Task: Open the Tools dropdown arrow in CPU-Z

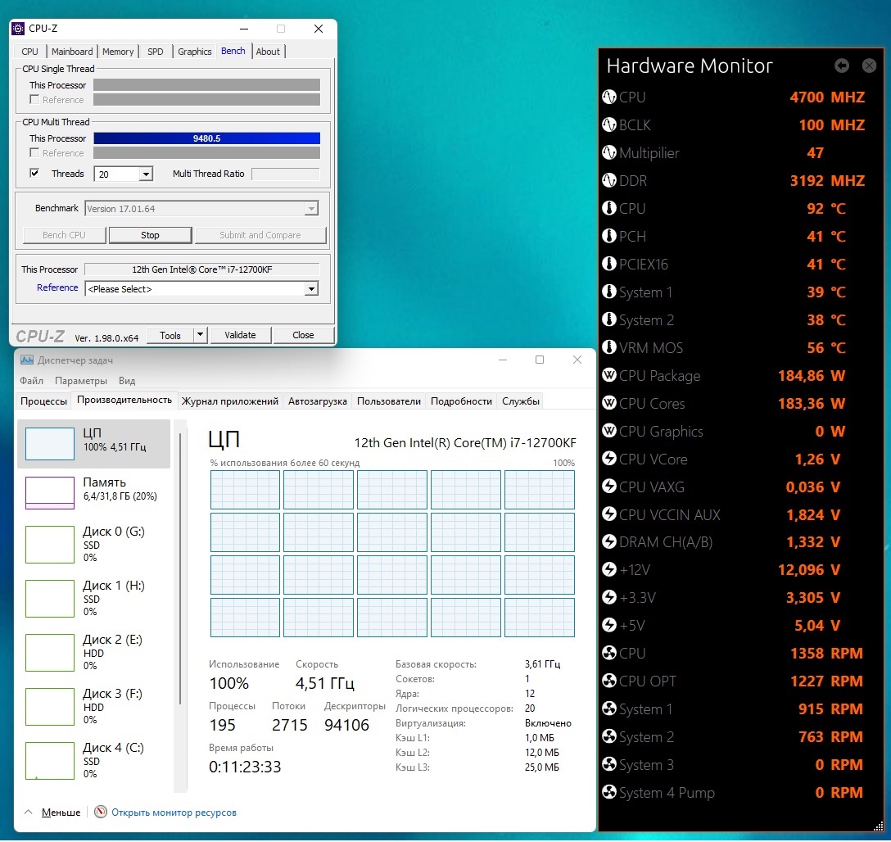Action: (x=200, y=335)
